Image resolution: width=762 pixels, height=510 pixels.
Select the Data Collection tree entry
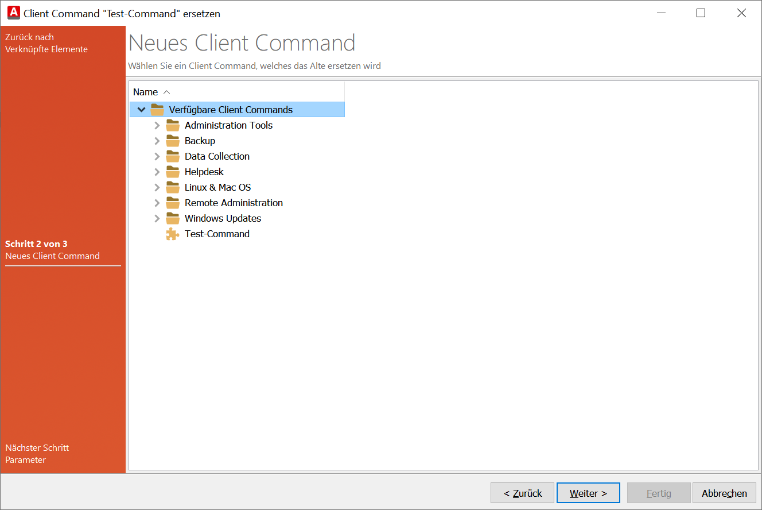(x=217, y=156)
